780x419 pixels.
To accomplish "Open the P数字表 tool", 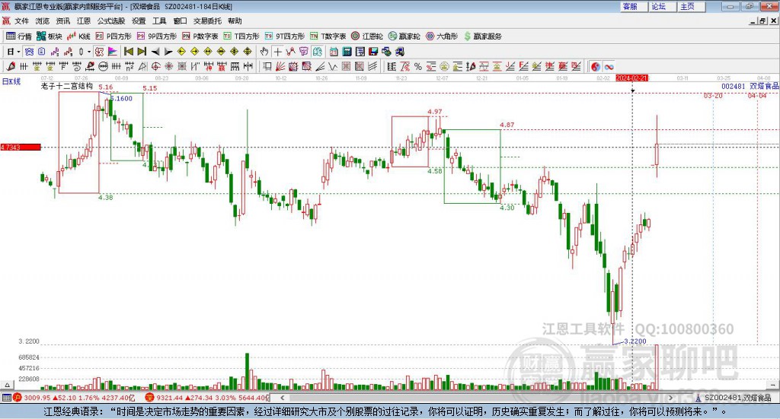I will tap(200, 37).
